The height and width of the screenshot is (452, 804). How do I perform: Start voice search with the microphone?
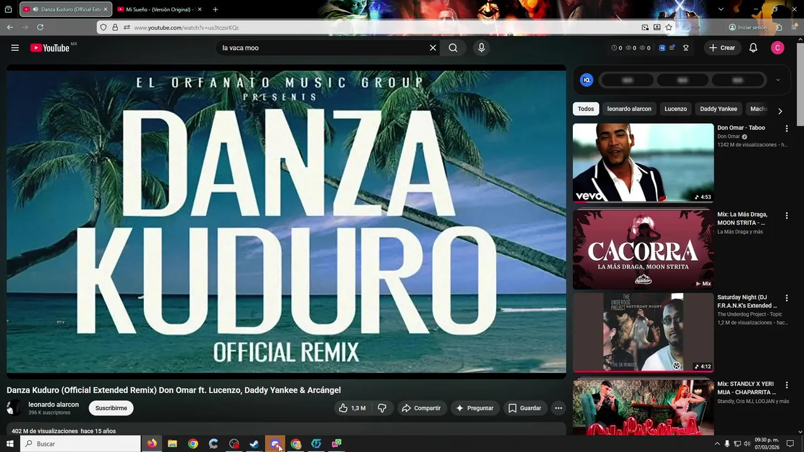[x=481, y=48]
